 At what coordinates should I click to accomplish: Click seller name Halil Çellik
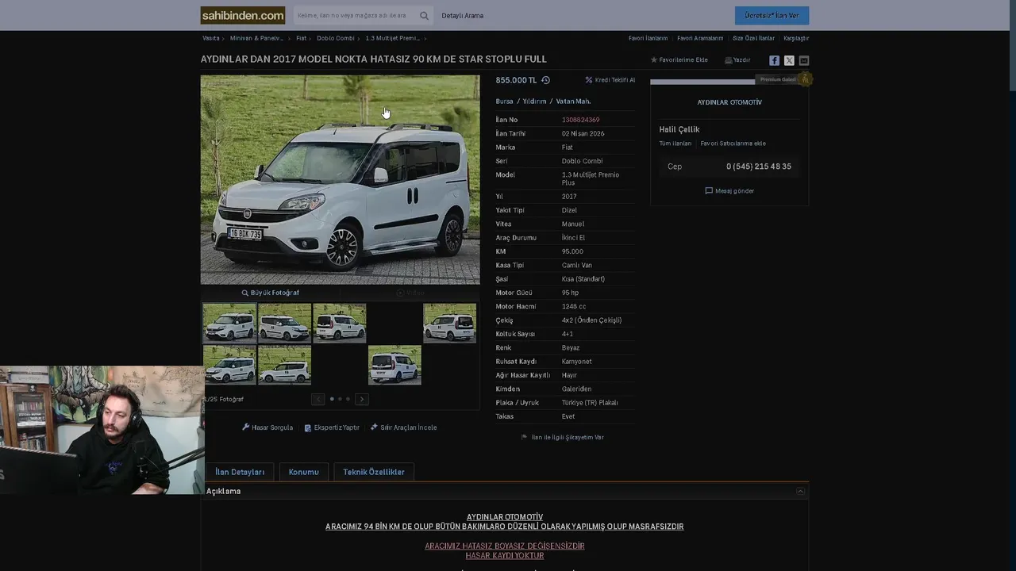click(679, 129)
